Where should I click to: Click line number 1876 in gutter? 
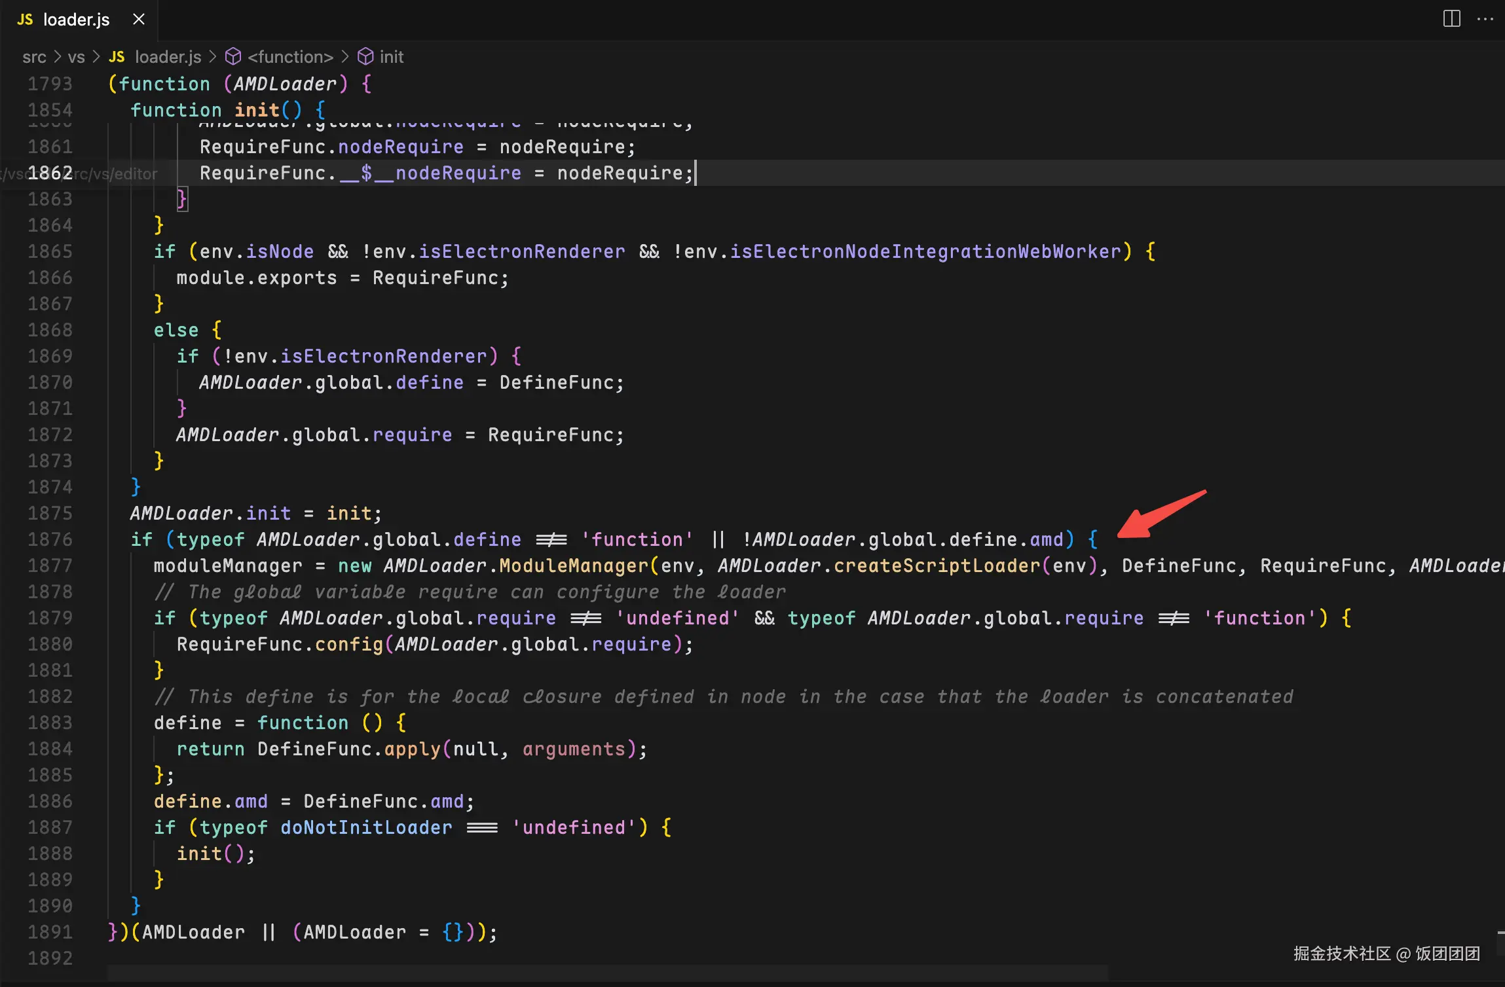pyautogui.click(x=50, y=539)
